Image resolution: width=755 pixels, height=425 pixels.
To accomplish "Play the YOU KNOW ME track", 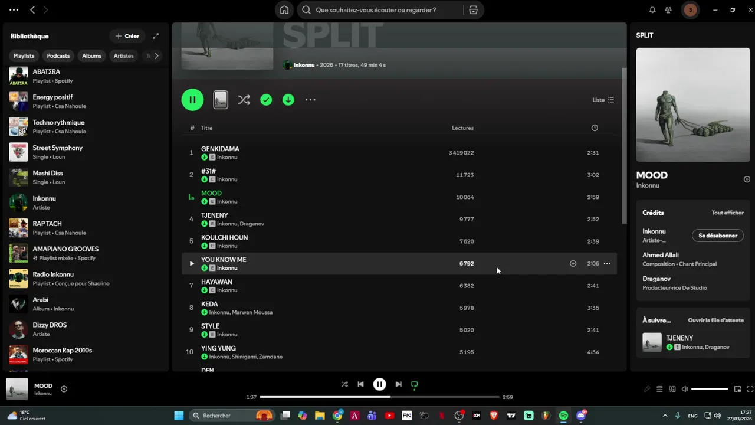I will click(191, 263).
